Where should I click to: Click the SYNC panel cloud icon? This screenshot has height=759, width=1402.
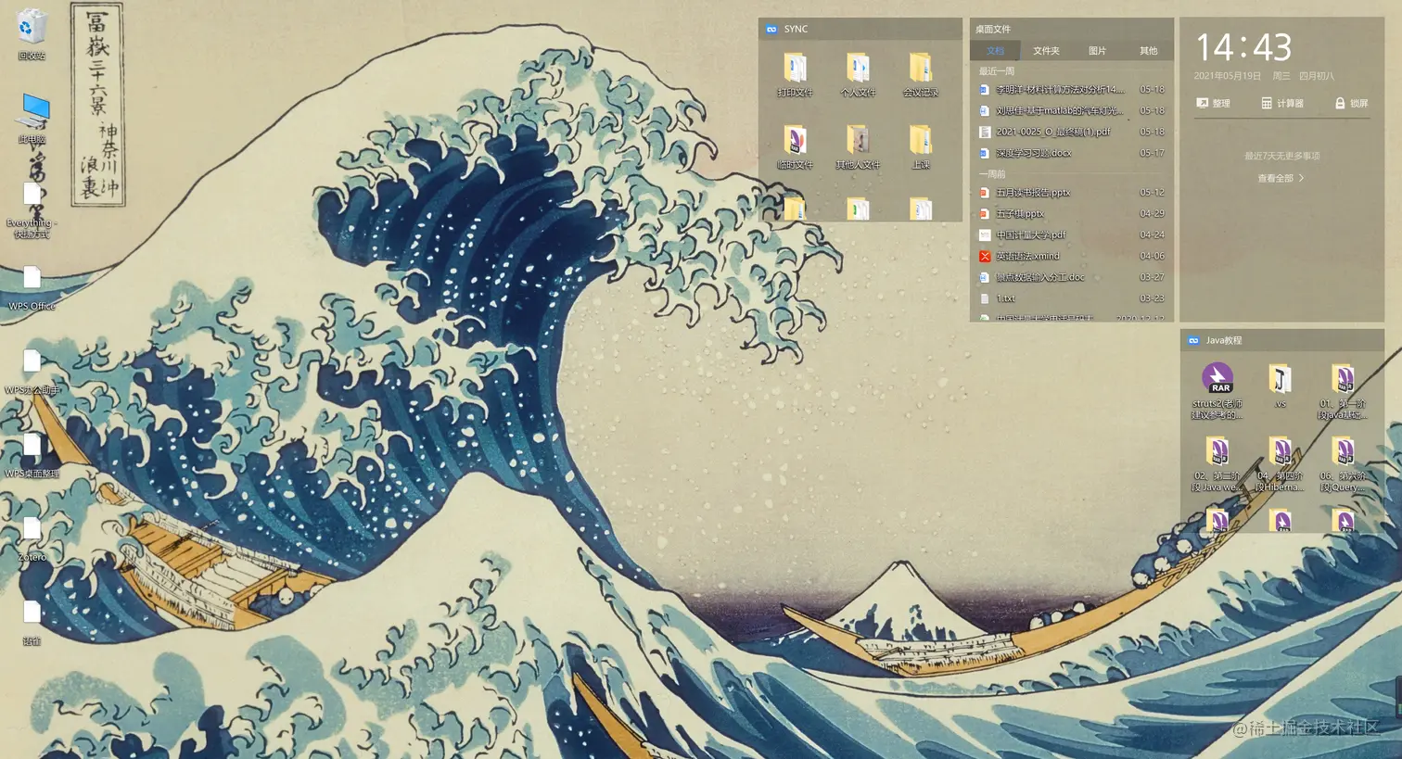[x=771, y=30]
